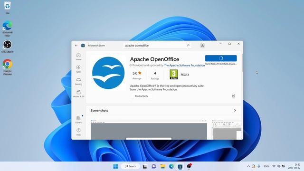Click the share icon on app page
Viewport: 304px width, 171px height.
click(x=234, y=96)
